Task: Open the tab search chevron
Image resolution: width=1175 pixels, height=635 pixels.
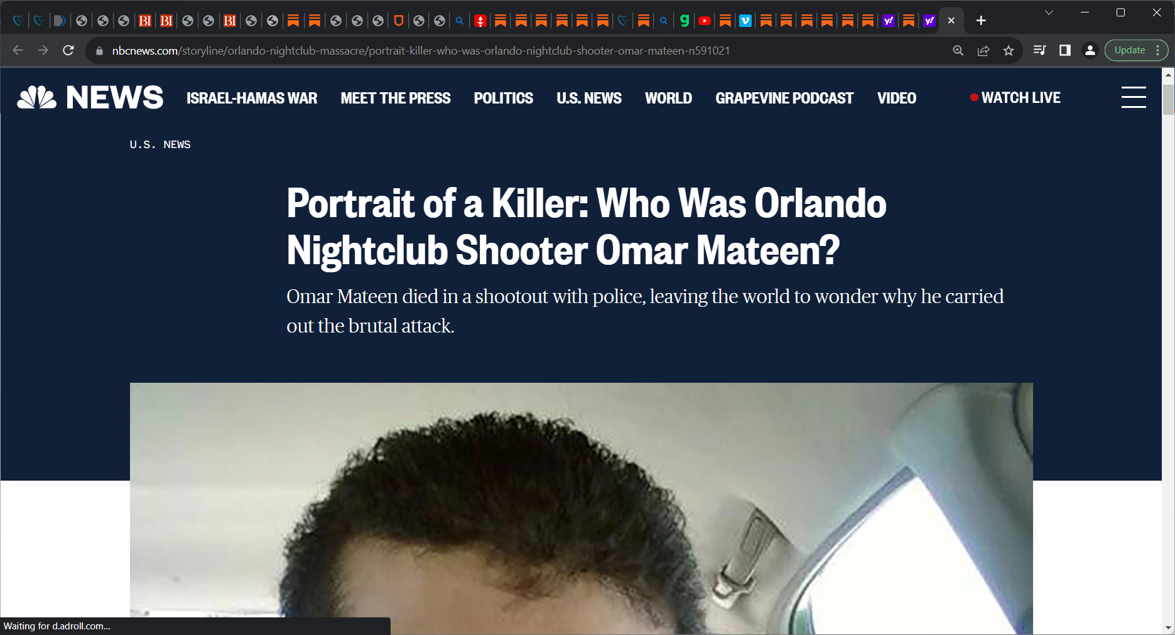Action: (1049, 13)
